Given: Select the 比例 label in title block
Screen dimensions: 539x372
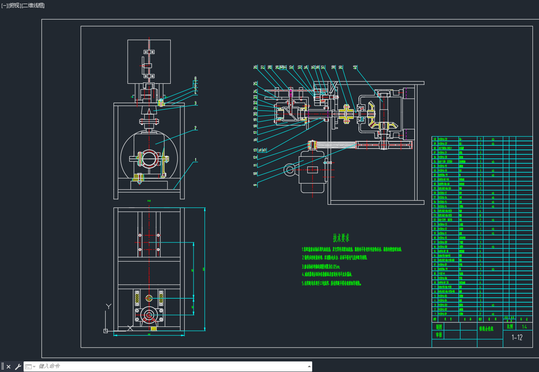Looking at the screenshot, I should pyautogui.click(x=510, y=327).
